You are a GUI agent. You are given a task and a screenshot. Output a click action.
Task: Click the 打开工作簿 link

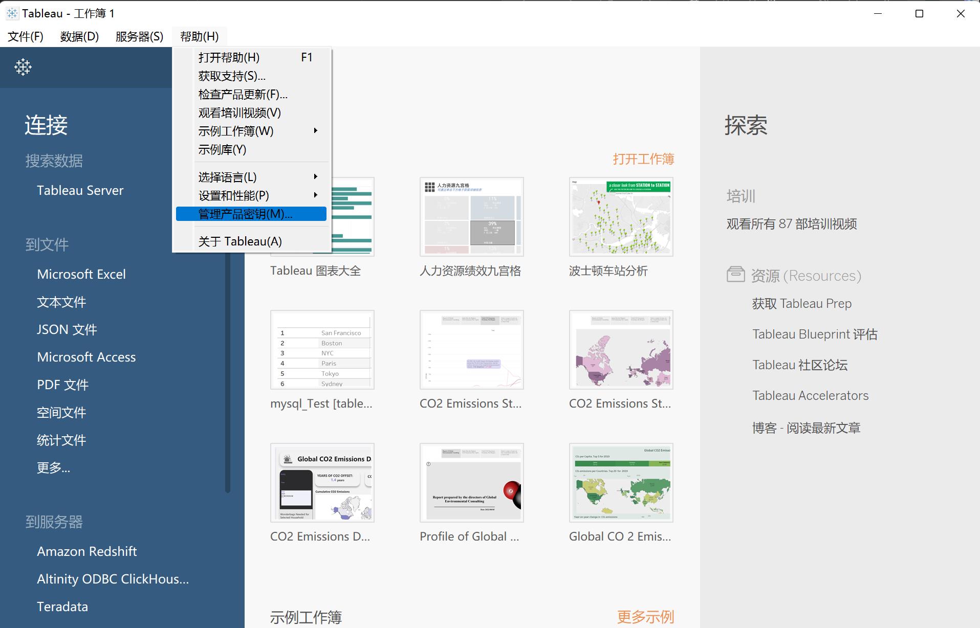coord(644,159)
